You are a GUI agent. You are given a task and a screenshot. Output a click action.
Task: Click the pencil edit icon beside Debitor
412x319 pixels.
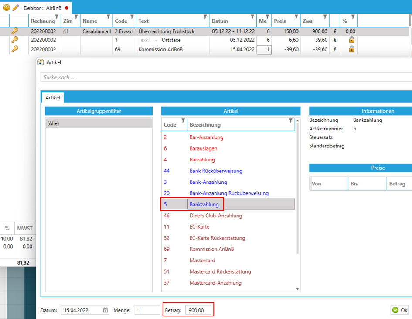coord(16,7)
